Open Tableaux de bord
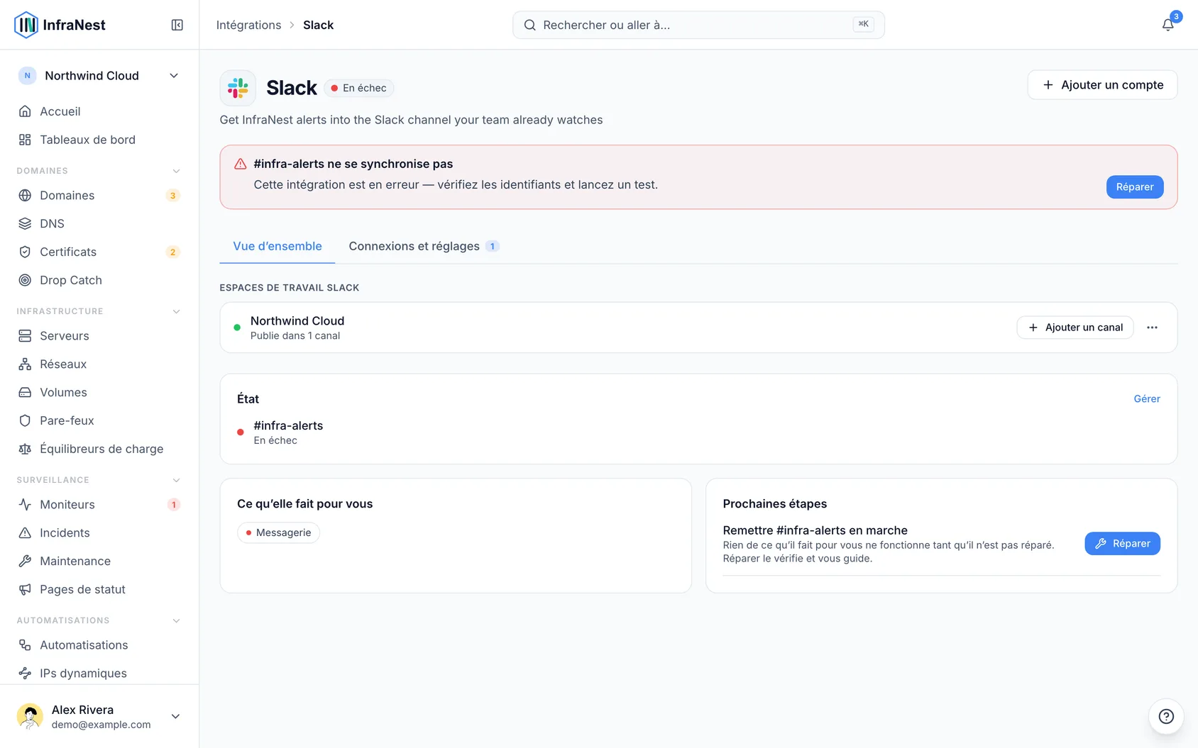The image size is (1198, 748). tap(99, 140)
